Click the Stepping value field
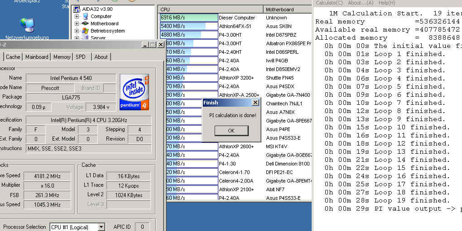Screen dimensions: 462x231 [140, 130]
